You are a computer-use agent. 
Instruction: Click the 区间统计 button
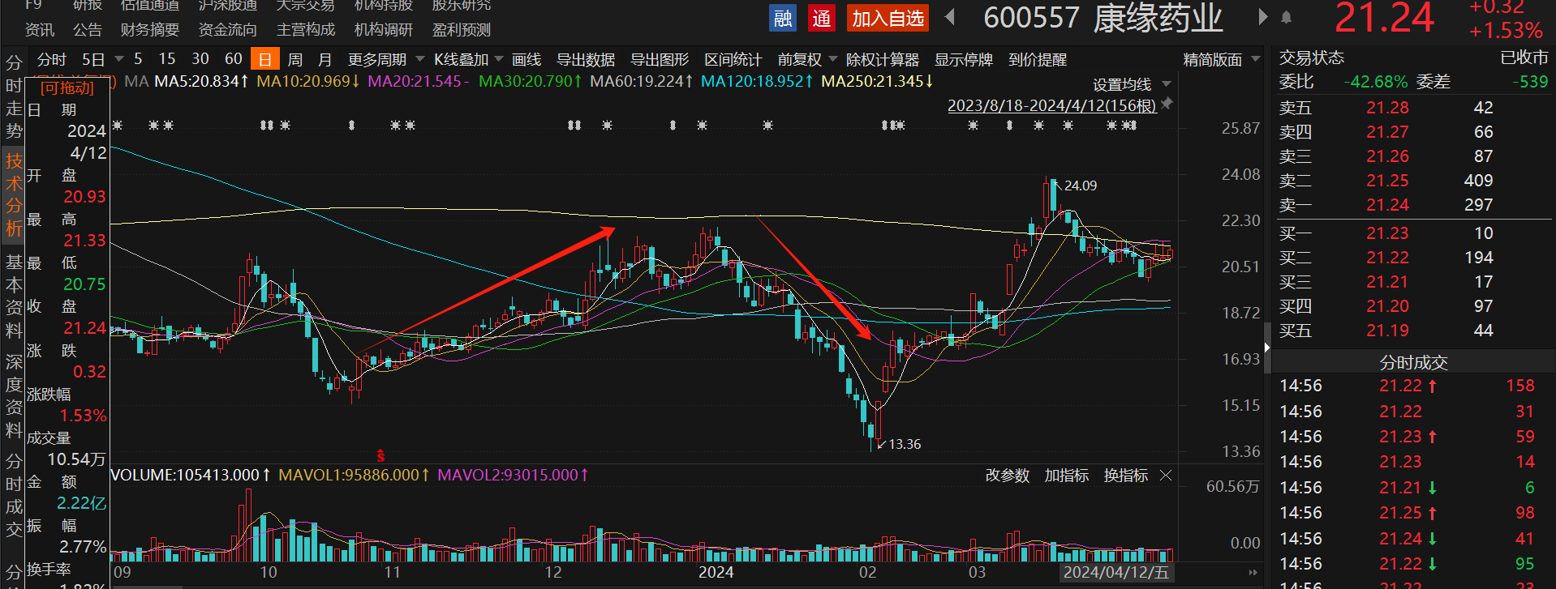point(733,59)
